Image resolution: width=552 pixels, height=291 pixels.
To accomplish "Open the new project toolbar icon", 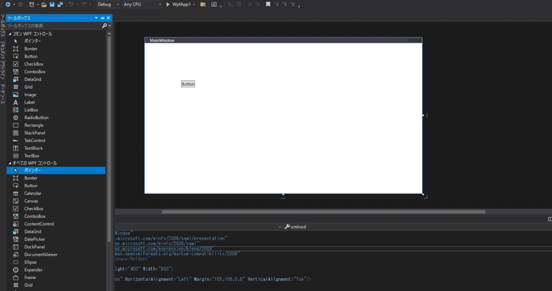I will coord(32,4).
